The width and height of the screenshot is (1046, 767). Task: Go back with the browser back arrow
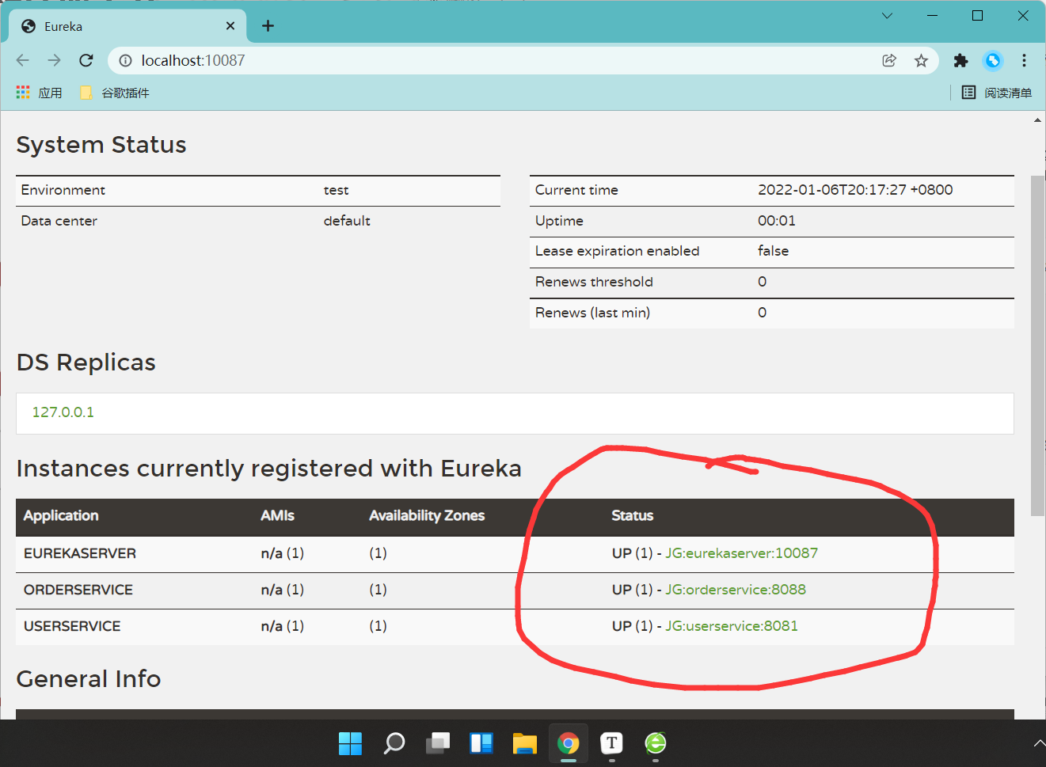(x=22, y=60)
